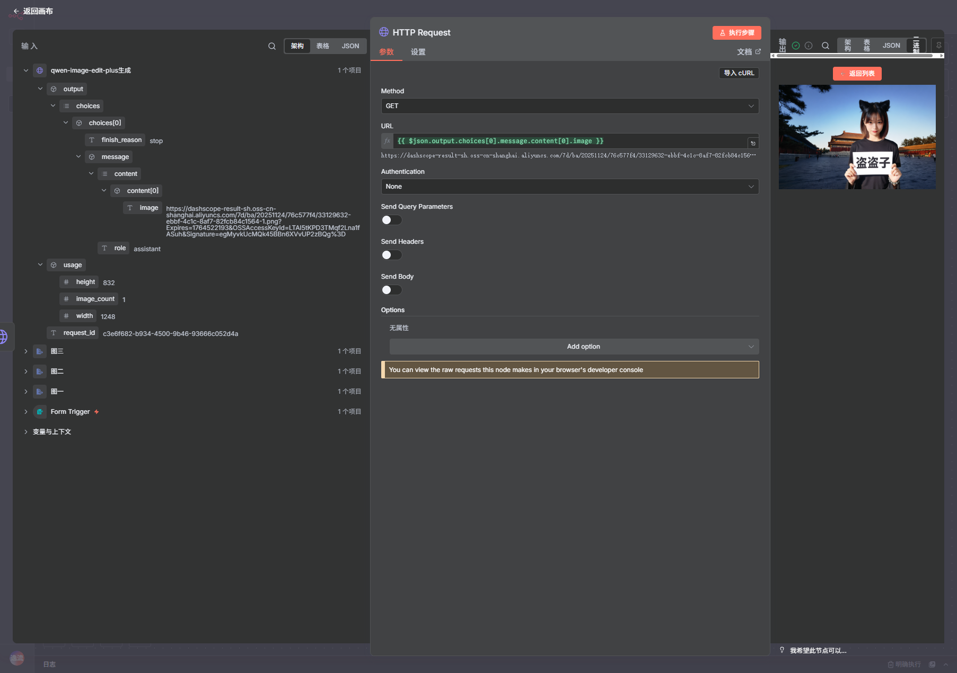Viewport: 957px width, 673px height.
Task: Click the 执行步骤 execute button
Action: coord(736,33)
